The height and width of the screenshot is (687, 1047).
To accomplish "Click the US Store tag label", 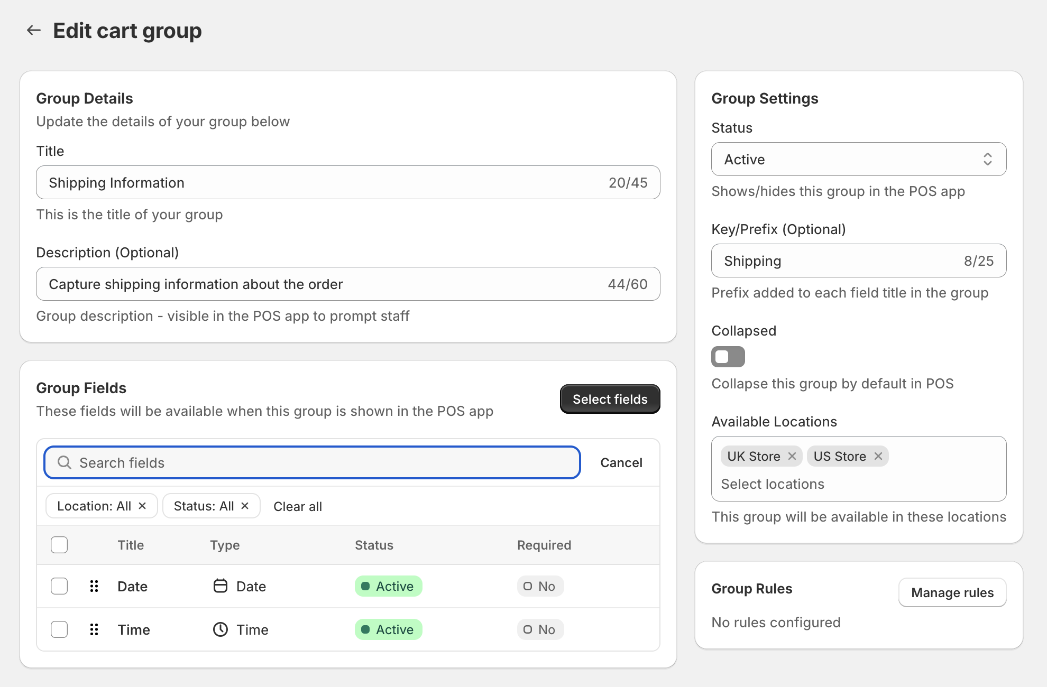I will [840, 456].
